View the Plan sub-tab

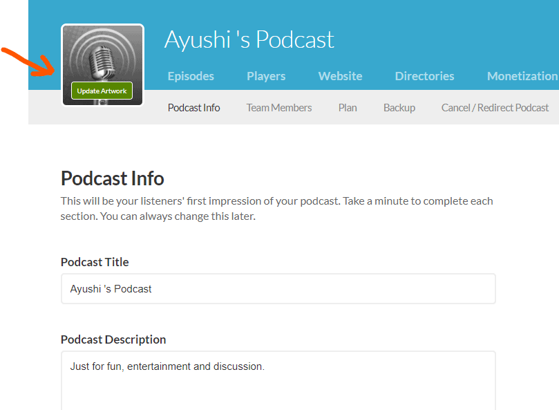tap(348, 107)
